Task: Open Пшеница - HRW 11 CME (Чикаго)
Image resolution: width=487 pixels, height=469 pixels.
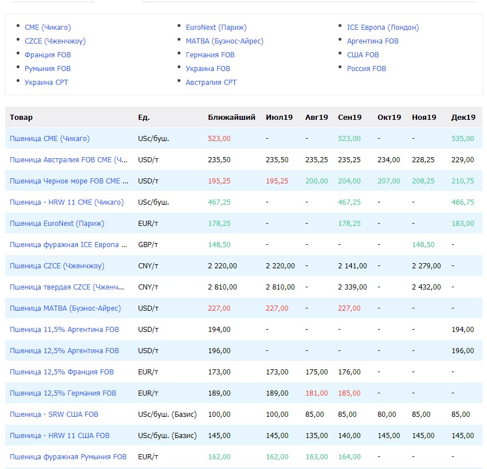Action: tap(67, 202)
